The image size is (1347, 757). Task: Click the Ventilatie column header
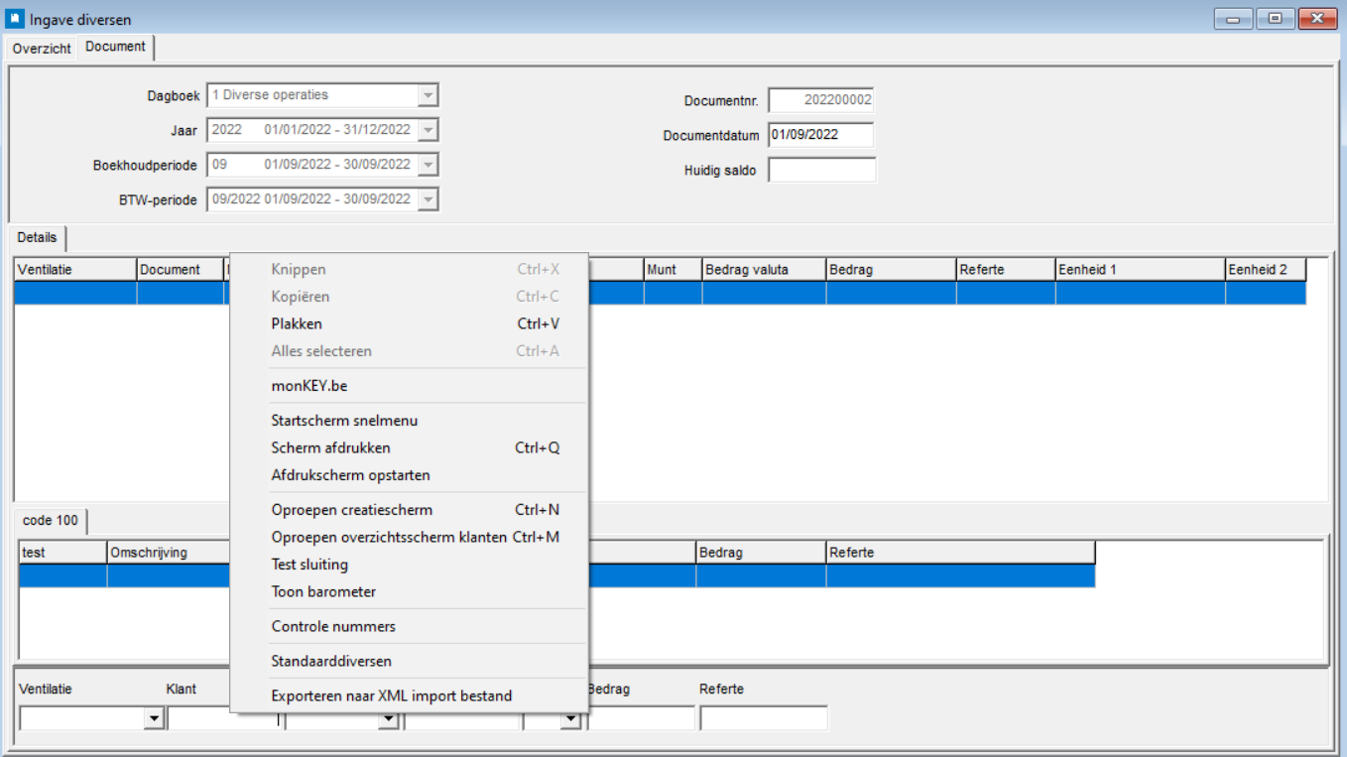(x=75, y=270)
